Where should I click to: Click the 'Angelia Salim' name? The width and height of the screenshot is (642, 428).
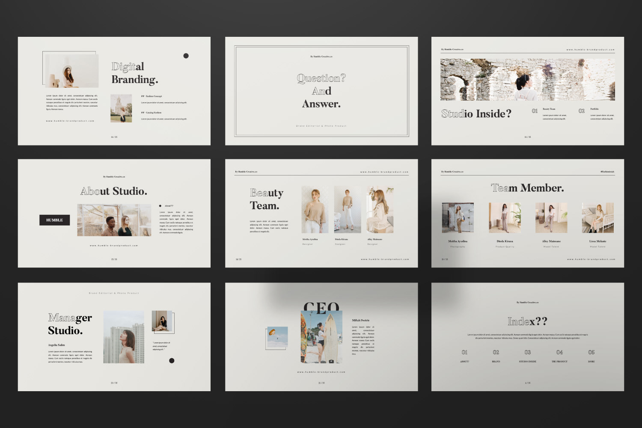click(x=56, y=345)
